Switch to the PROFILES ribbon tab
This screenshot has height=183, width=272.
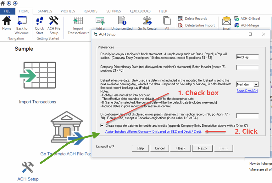pyautogui.click(x=68, y=11)
